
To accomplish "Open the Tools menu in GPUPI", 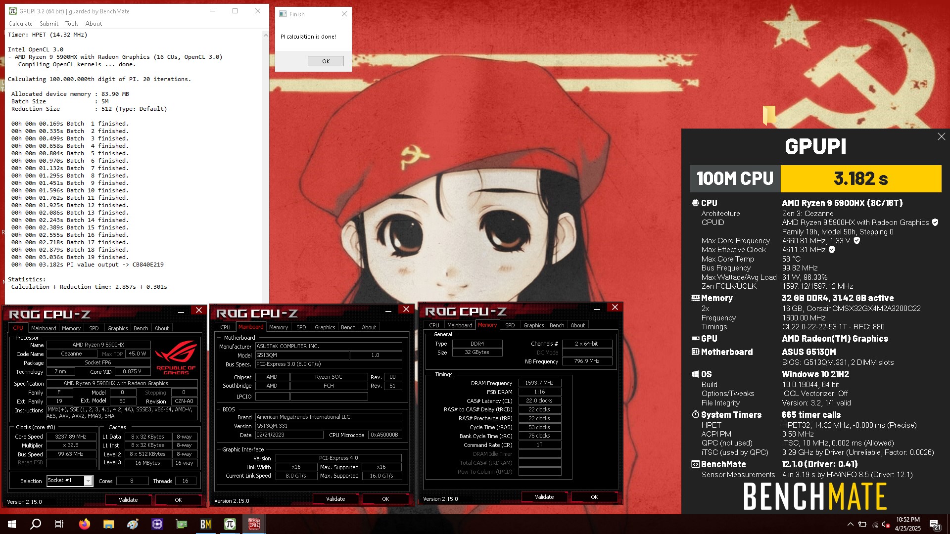I will (x=72, y=24).
